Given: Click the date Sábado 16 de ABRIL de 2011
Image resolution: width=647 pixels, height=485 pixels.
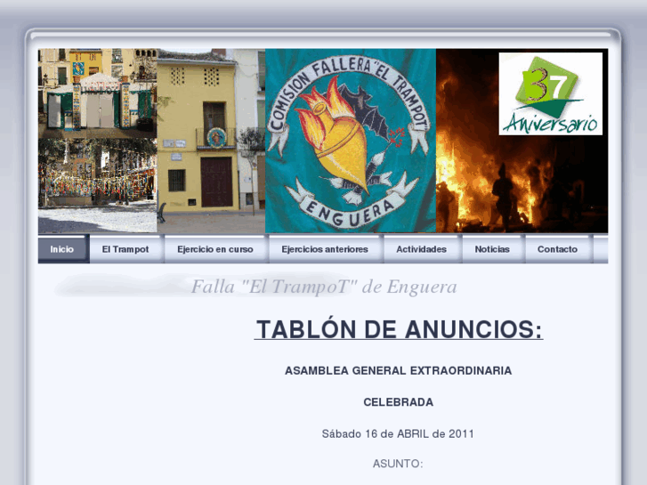Looking at the screenshot, I should click(x=398, y=433).
